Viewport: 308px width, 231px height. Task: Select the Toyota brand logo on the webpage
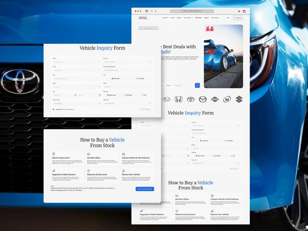191,99
